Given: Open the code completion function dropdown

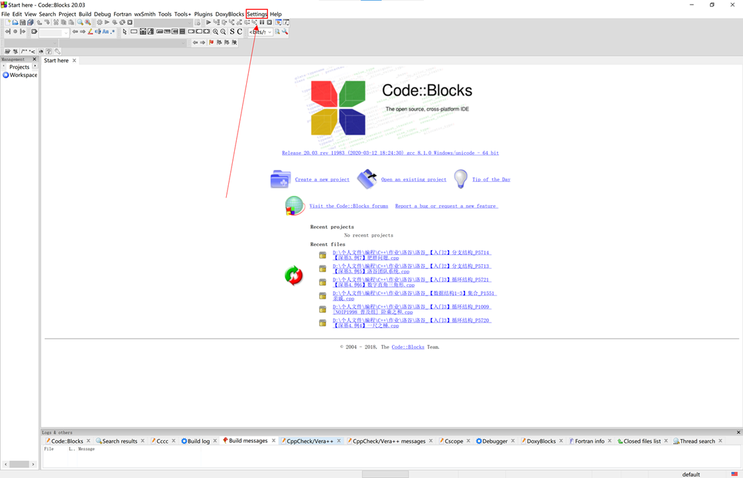Looking at the screenshot, I should 123,42.
